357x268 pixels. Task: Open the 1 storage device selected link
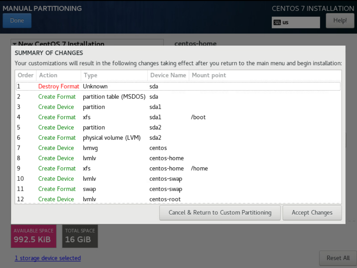pos(48,258)
